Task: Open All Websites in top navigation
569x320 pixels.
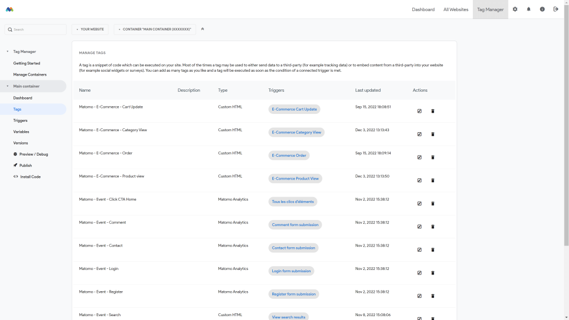Action: coord(456,9)
